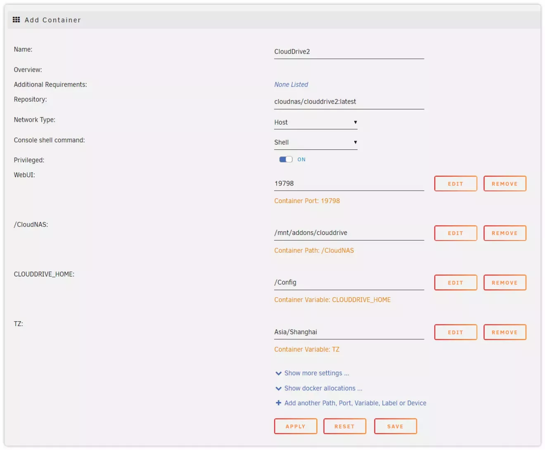Click the plus icon before Add another Path

(x=278, y=403)
